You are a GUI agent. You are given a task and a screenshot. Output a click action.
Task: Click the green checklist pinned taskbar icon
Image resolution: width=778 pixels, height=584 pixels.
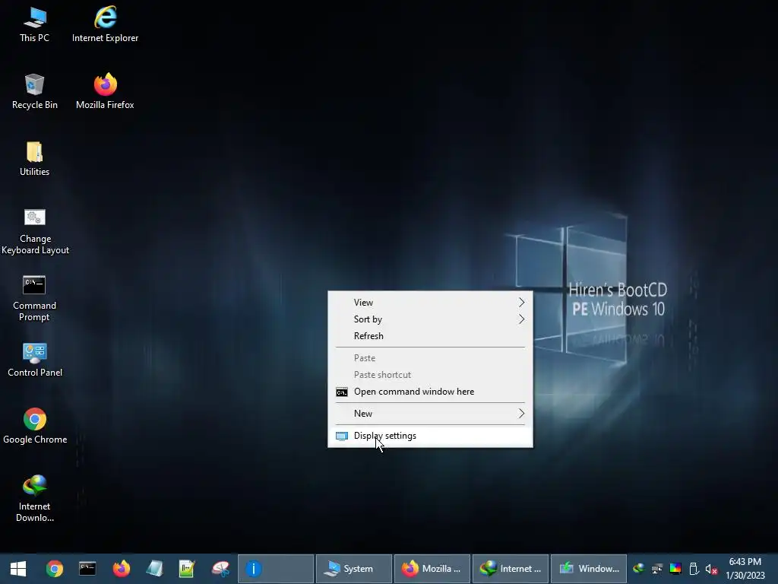click(187, 569)
